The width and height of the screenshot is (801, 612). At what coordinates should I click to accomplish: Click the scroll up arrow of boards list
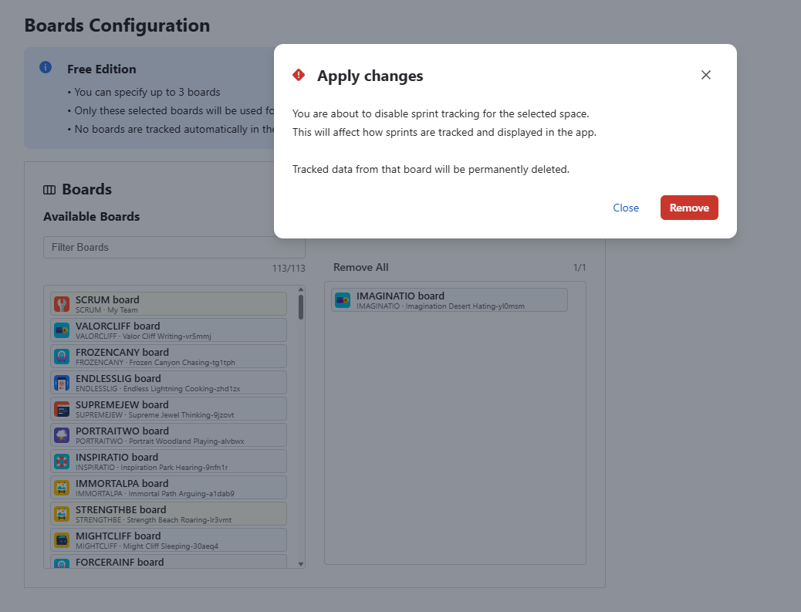(301, 289)
